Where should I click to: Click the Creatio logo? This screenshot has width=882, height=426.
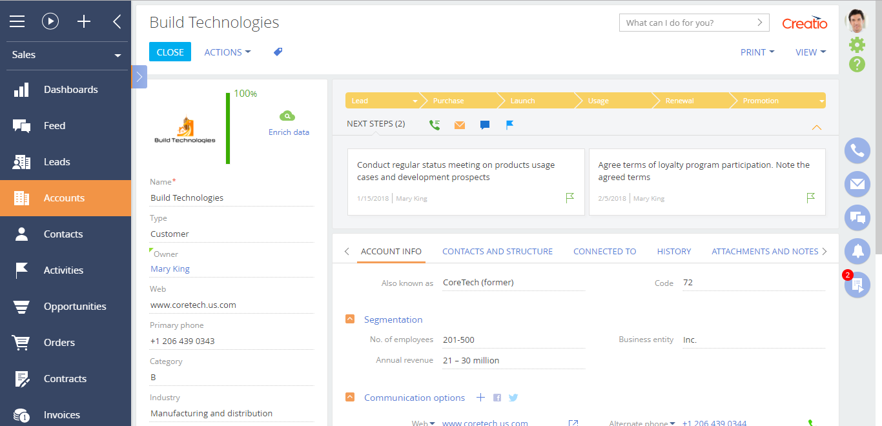(805, 23)
